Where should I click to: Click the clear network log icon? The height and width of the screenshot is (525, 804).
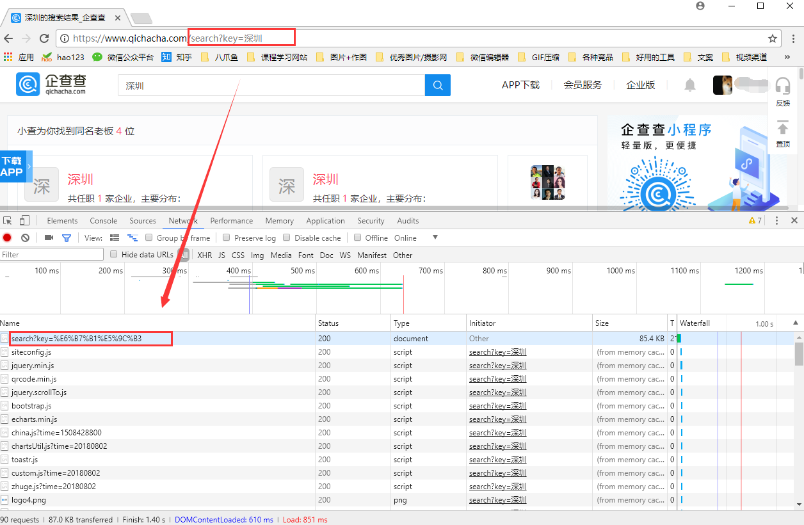point(25,238)
